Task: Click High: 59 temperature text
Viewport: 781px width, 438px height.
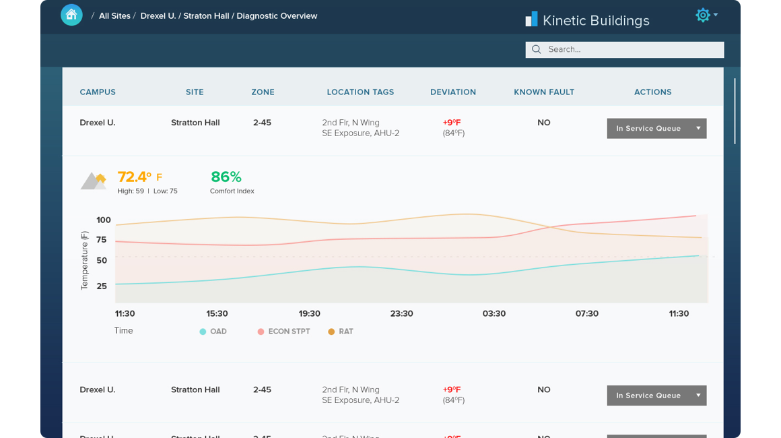Action: pos(131,191)
